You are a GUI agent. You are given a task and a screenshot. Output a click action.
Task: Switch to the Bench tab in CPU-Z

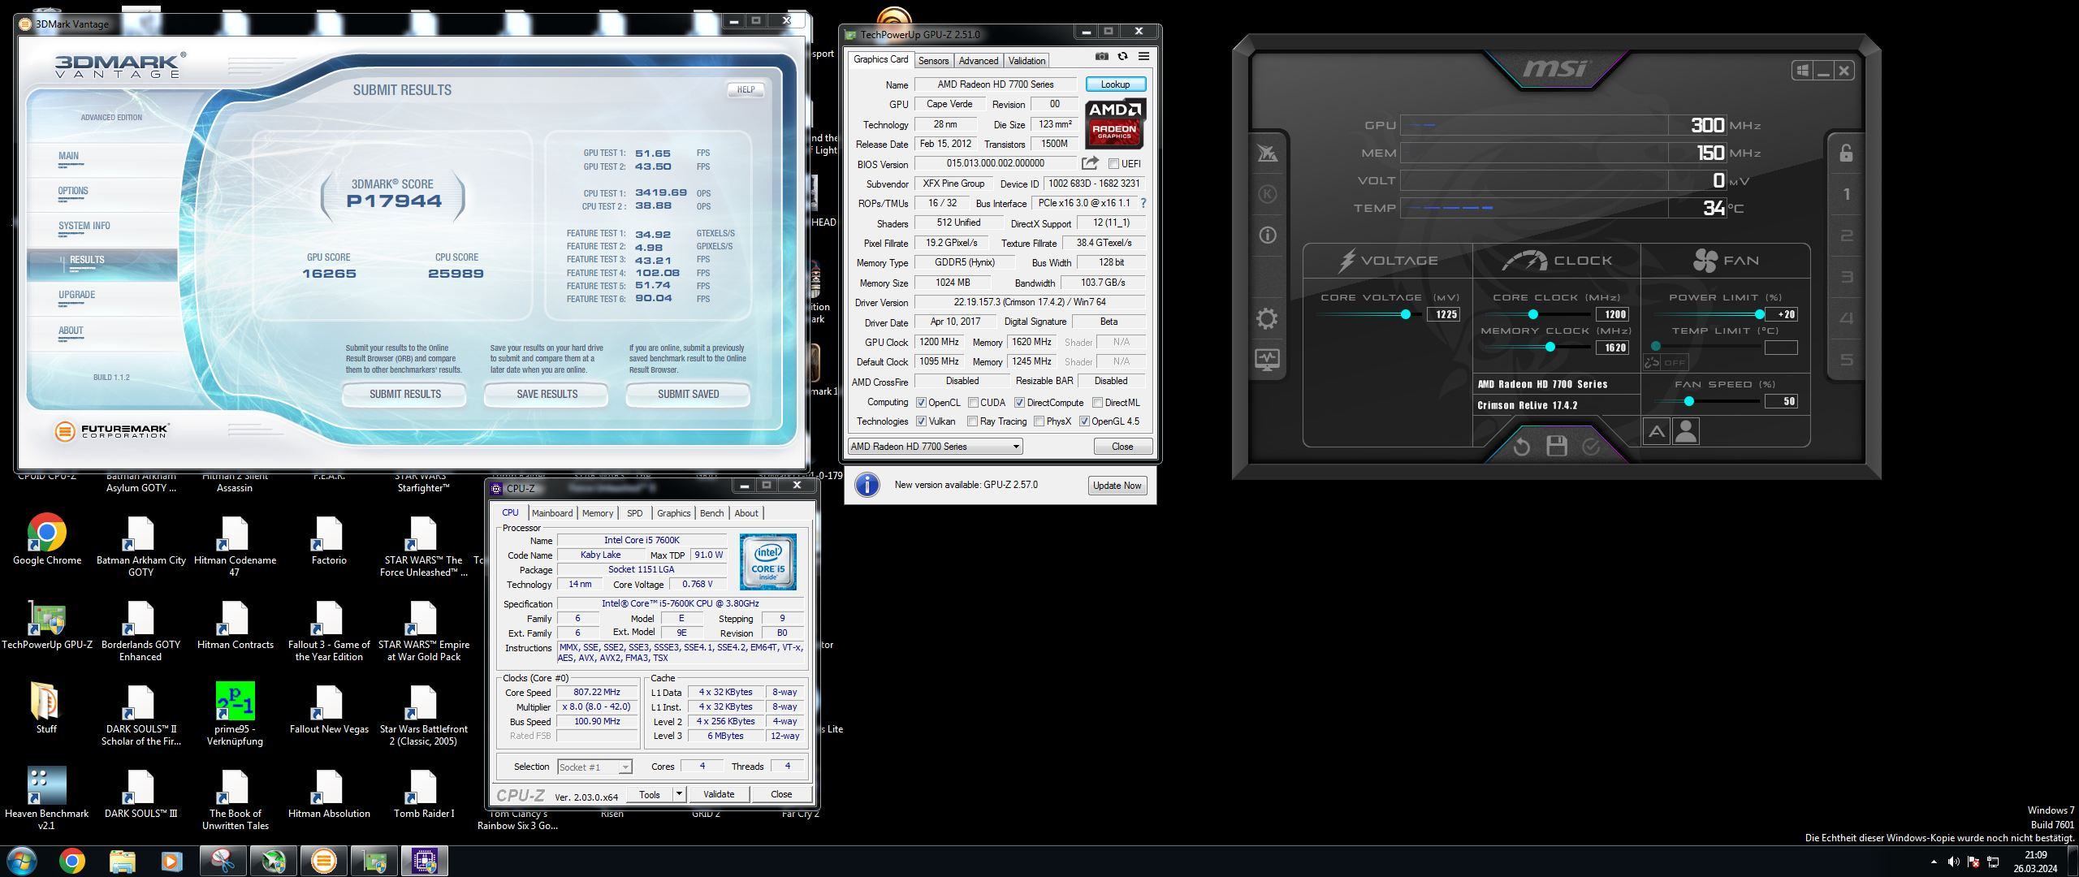click(711, 513)
